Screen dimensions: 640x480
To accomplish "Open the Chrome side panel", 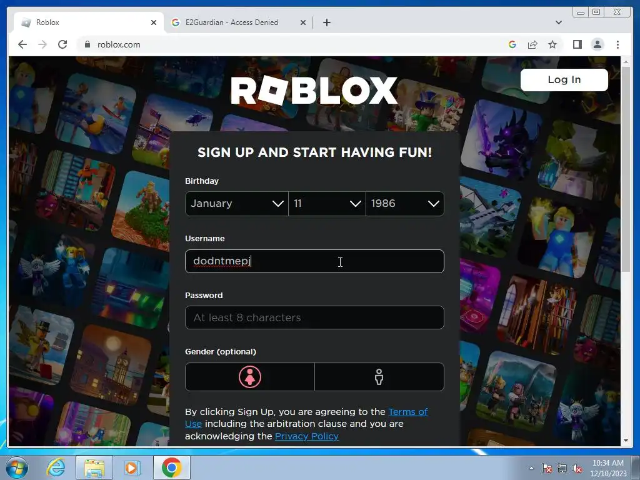I will [x=577, y=44].
